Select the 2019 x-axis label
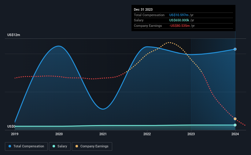This screenshot has width=251, height=155. (x=15, y=134)
